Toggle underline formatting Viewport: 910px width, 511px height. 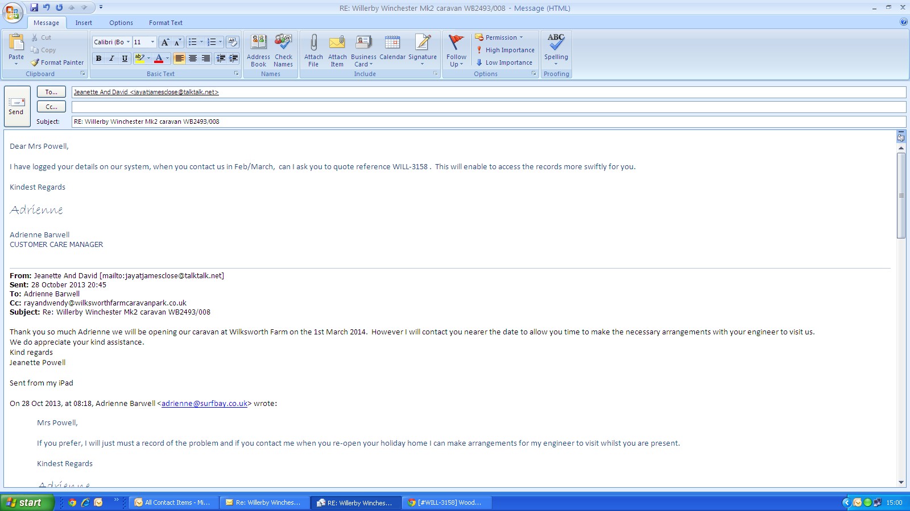point(125,58)
